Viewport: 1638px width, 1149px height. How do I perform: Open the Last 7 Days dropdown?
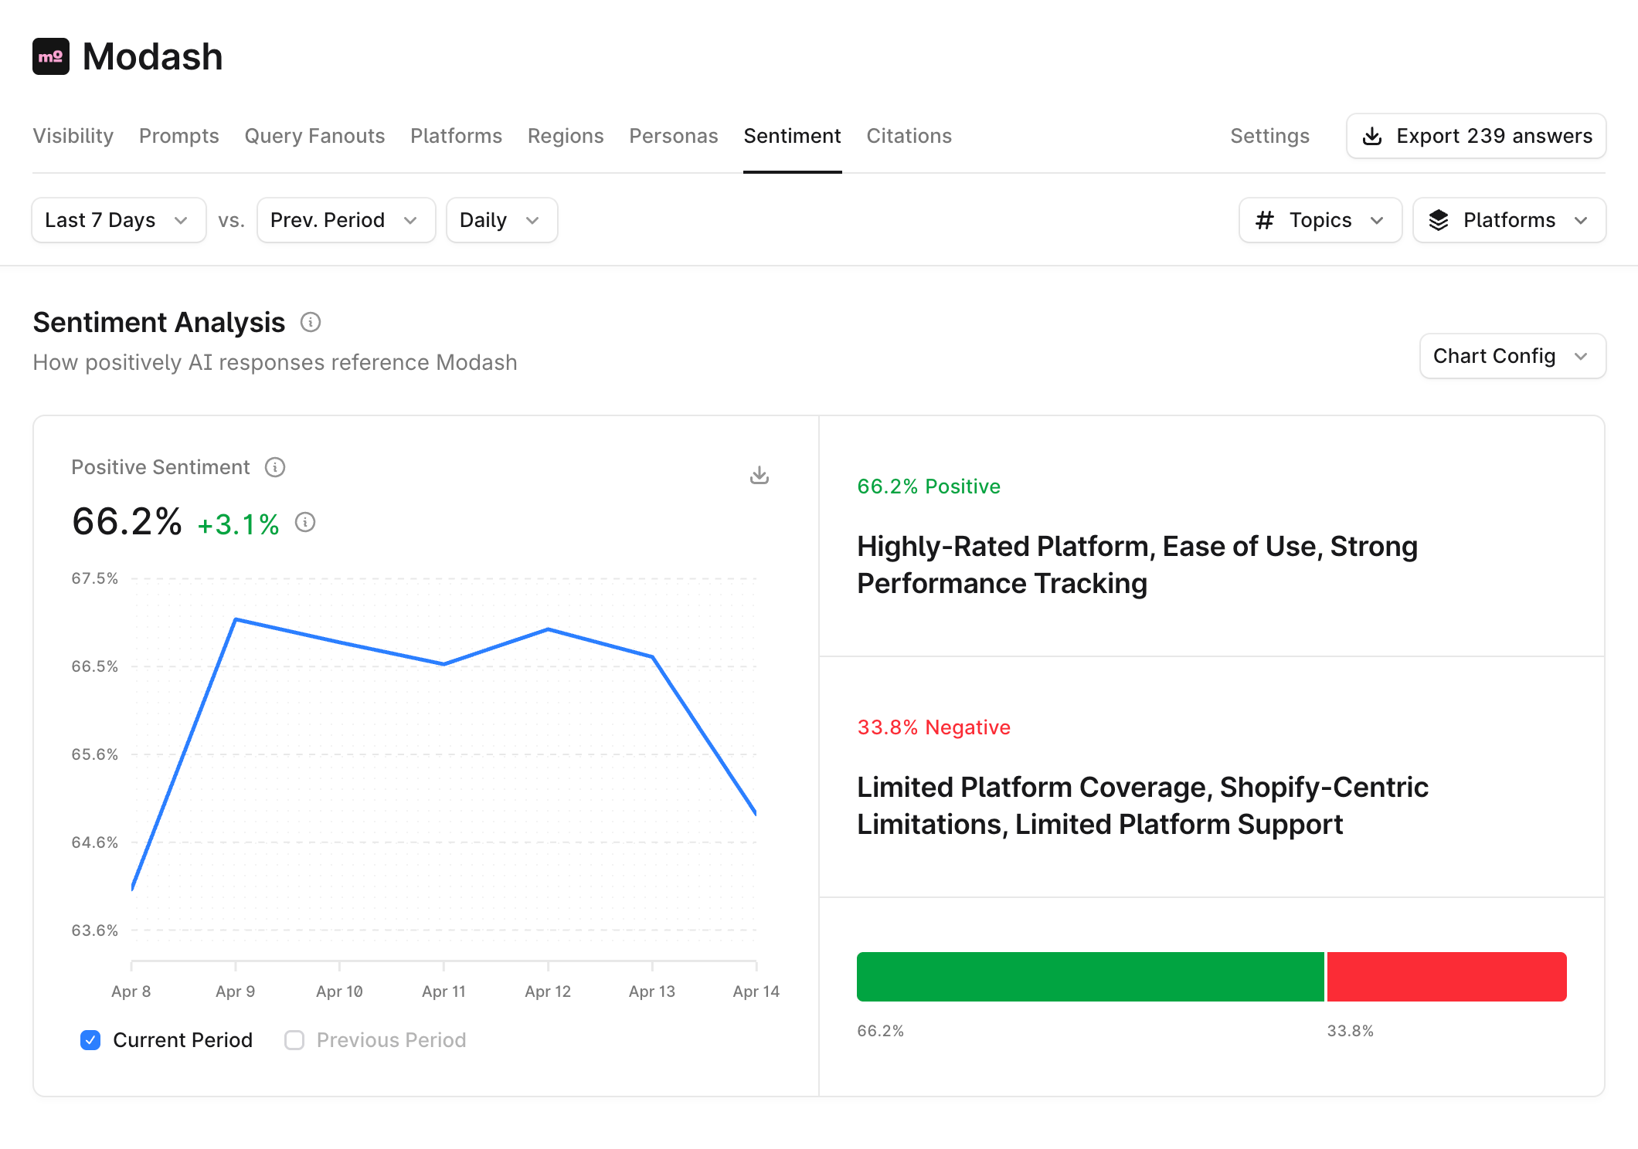(119, 220)
